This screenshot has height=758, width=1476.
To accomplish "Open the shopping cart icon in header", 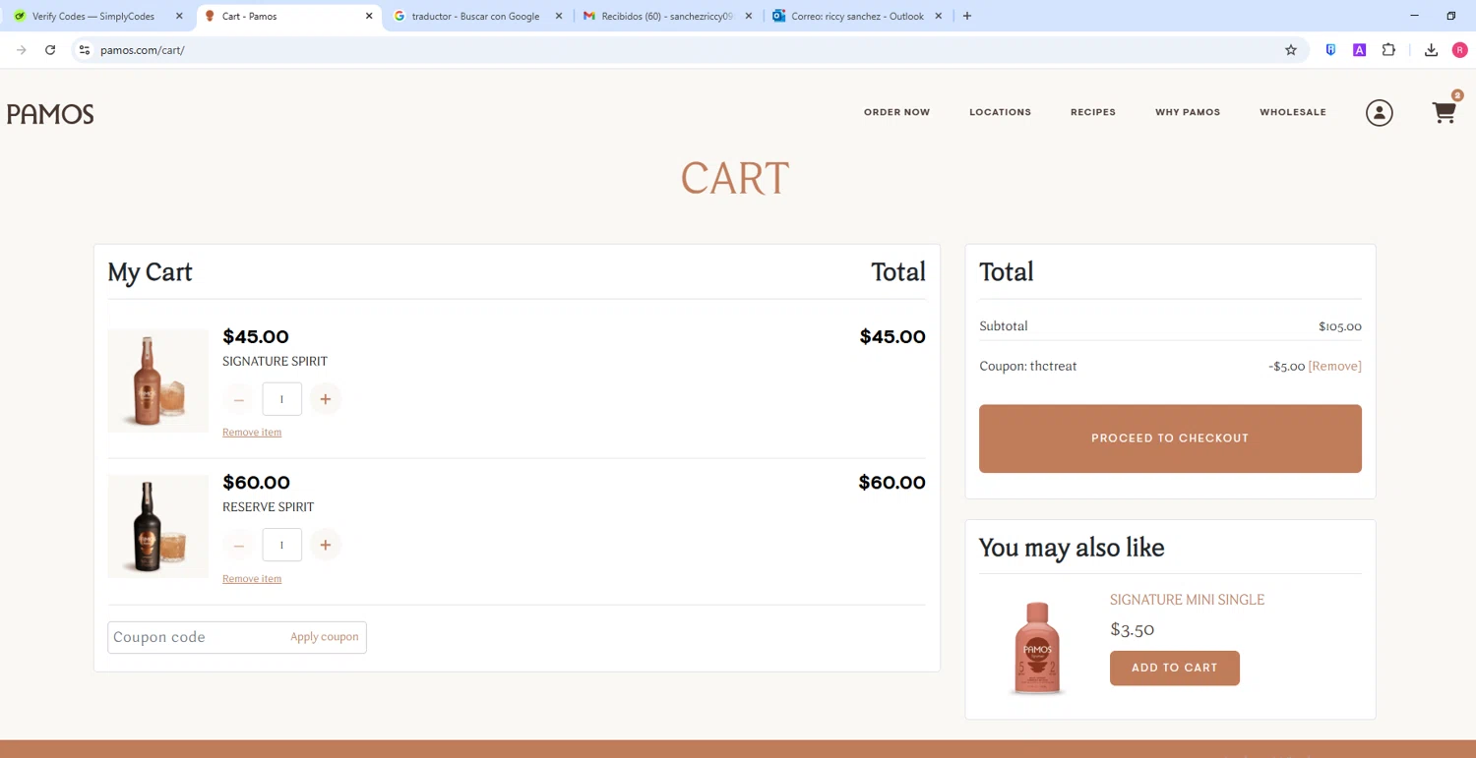I will [x=1444, y=112].
